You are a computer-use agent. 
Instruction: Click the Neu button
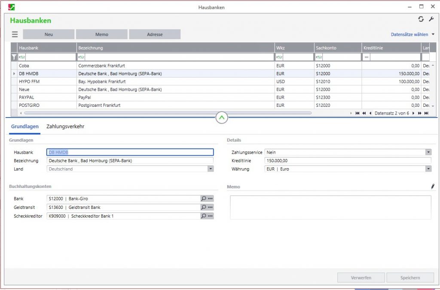(49, 34)
